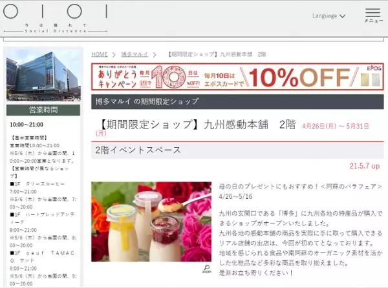
Task: Click the 9:00~21:00 TAMAGO hours
Action: (x=23, y=268)
